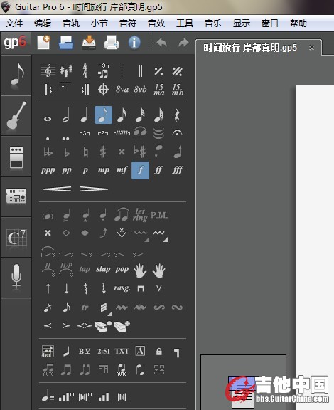This screenshot has width=334, height=410.
Task: Toggle the tap effect
Action: point(85,269)
